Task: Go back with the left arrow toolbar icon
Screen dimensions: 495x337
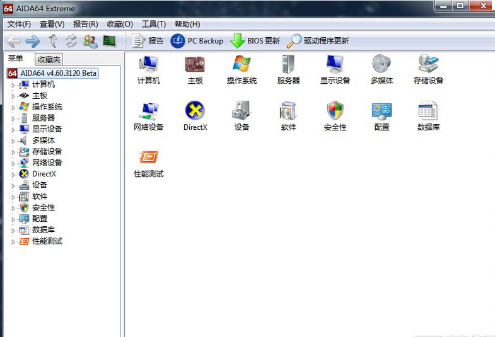Action: point(14,42)
